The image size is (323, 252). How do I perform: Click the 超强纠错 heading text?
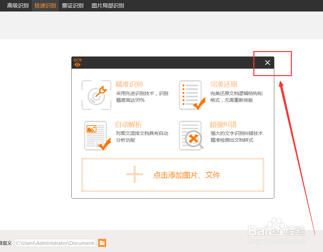tap(224, 124)
